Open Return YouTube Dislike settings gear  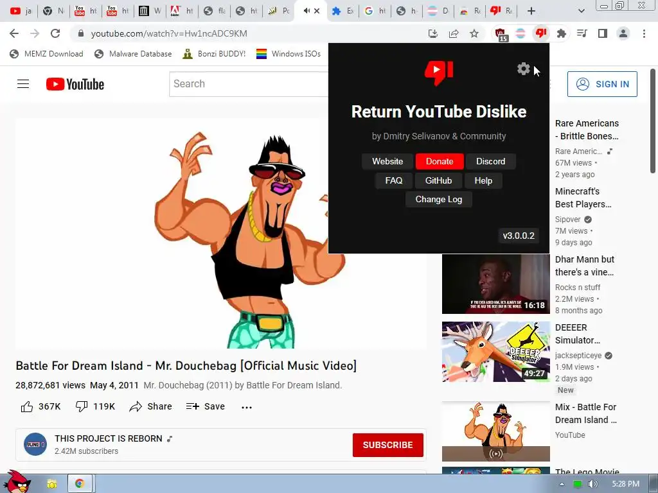click(x=523, y=69)
